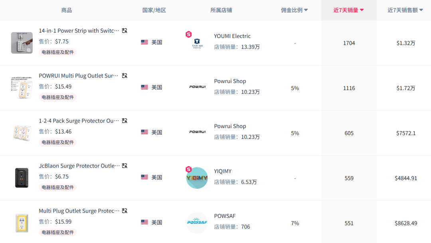Sort by 近7天销量 column
Screen dimensions: 431x243
pyautogui.click(x=348, y=10)
